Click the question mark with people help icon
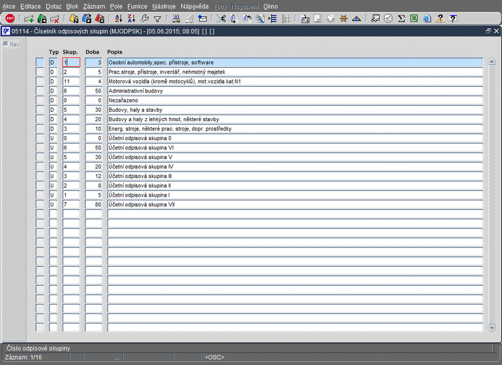Viewport: 502px width, 365px height. pyautogui.click(x=441, y=19)
